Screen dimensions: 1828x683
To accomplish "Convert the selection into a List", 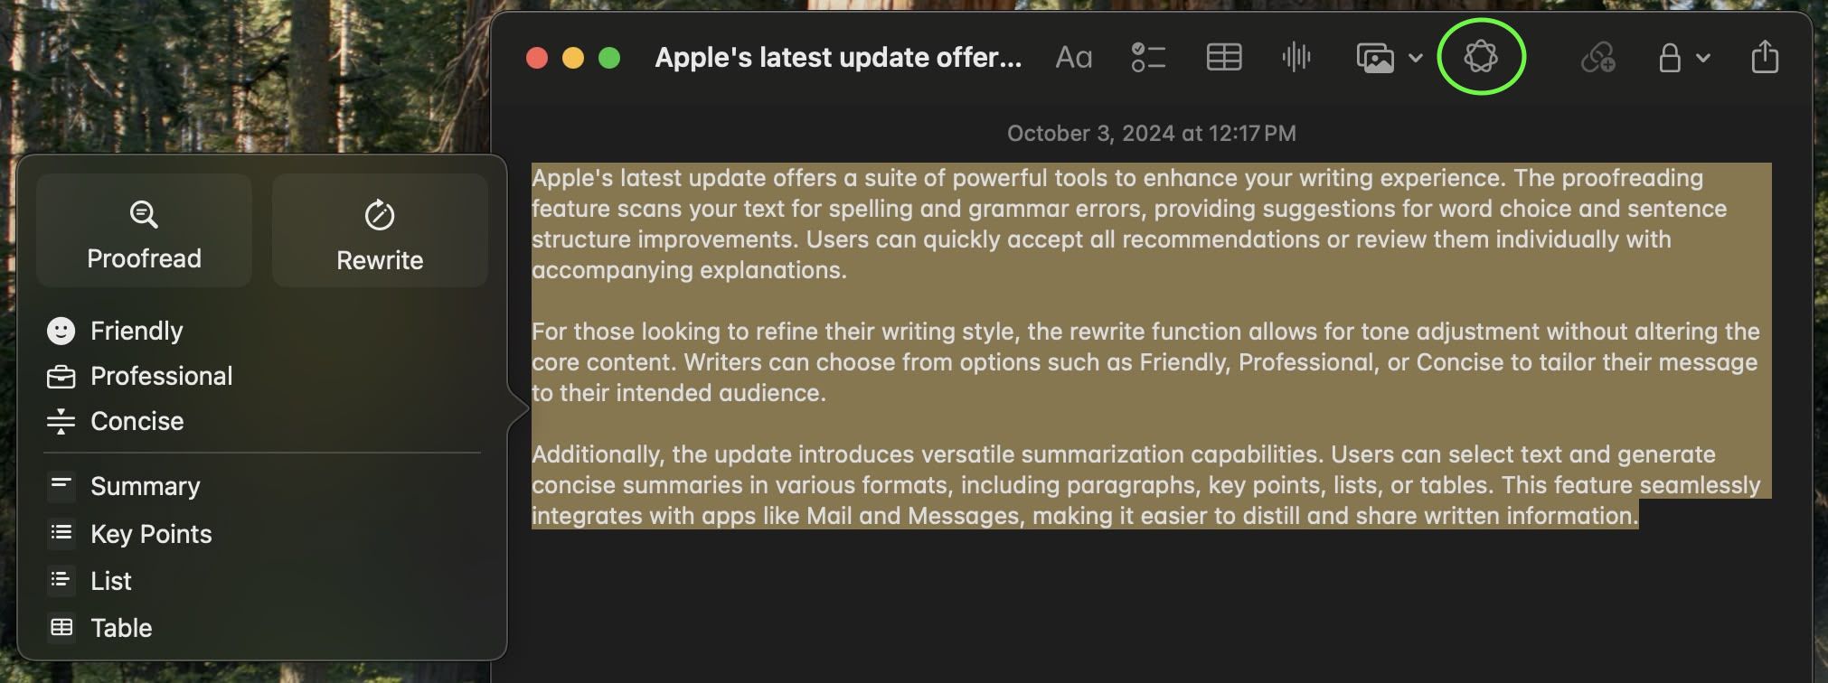I will coord(109,581).
